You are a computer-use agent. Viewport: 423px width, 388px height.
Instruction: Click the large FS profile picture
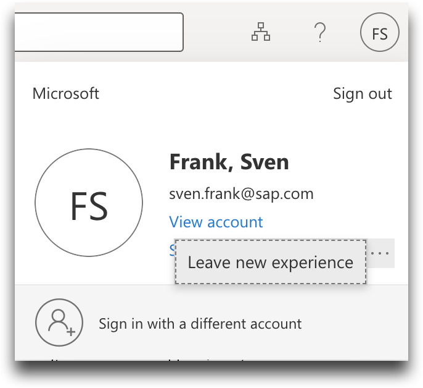pyautogui.click(x=89, y=203)
